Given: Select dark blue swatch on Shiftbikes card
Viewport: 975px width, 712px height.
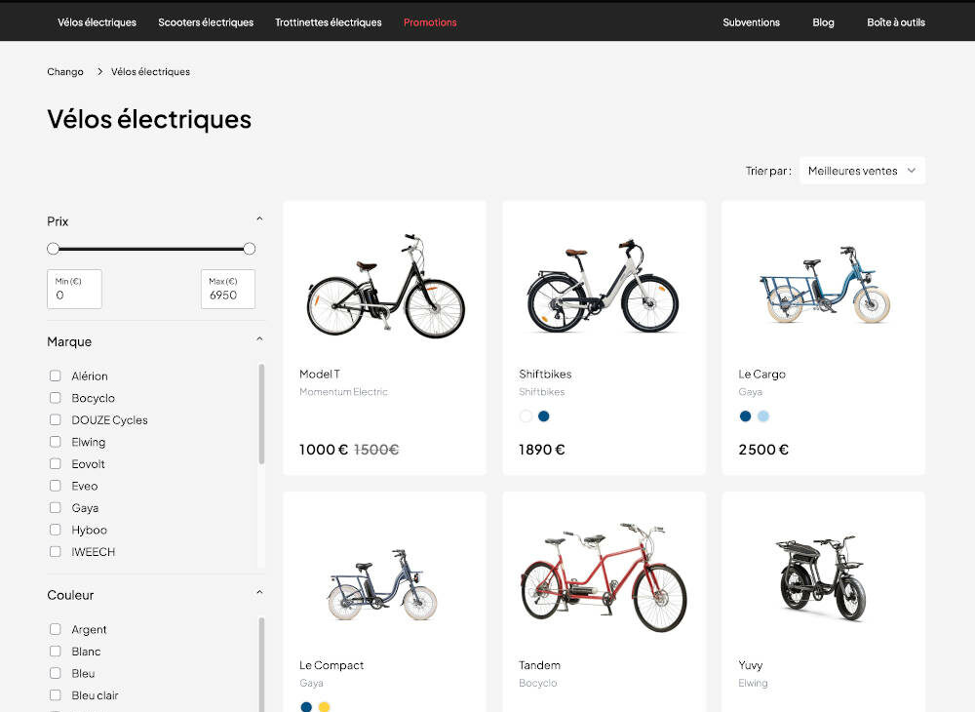Looking at the screenshot, I should pos(543,416).
